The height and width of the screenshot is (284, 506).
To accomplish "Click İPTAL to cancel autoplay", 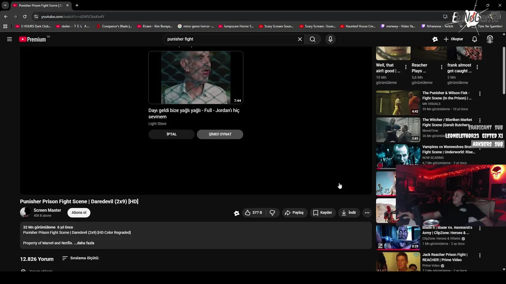I will [172, 134].
